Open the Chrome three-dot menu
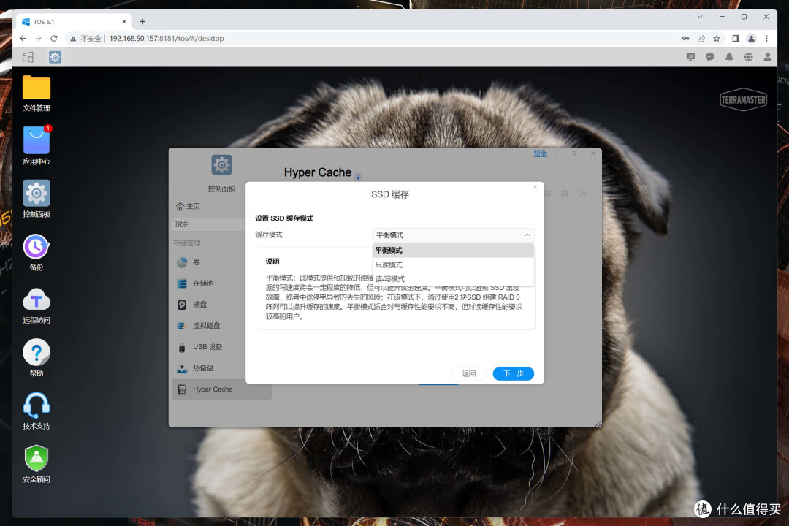The width and height of the screenshot is (789, 526). tap(766, 38)
